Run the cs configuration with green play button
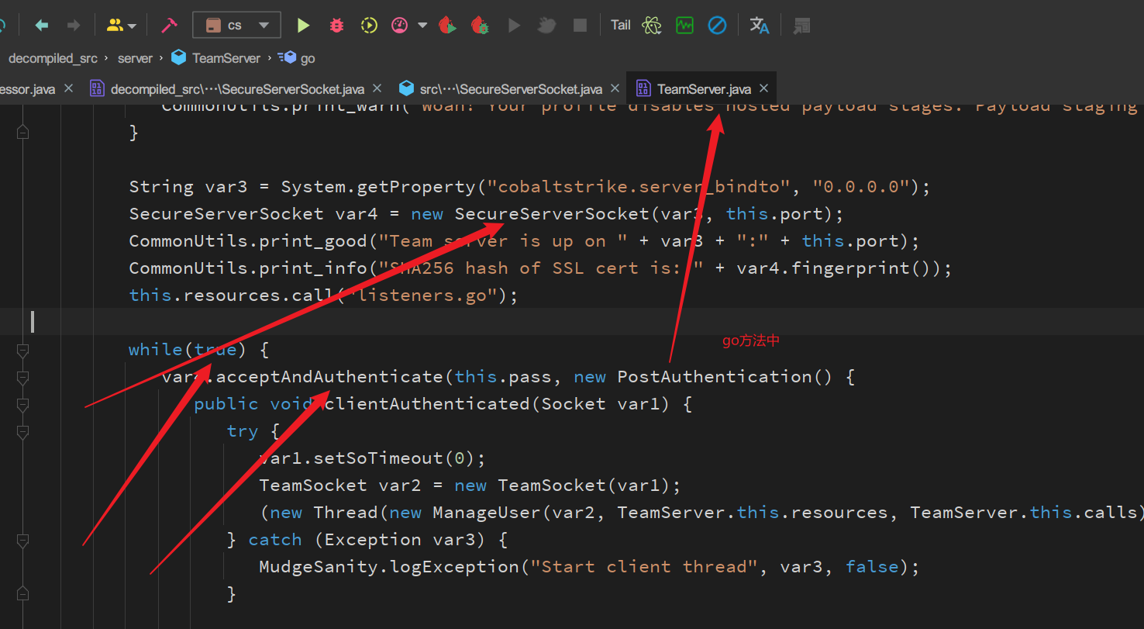Image resolution: width=1144 pixels, height=629 pixels. coord(303,26)
